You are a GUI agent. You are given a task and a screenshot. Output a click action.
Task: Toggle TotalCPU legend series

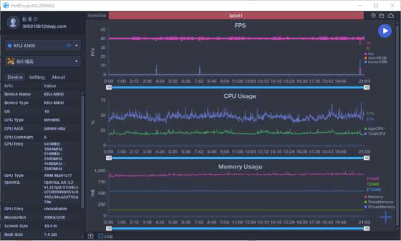[x=375, y=134]
